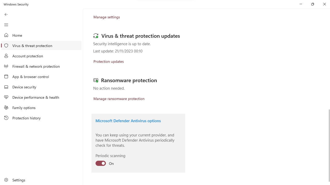Open the Protection updates link

pos(108,61)
